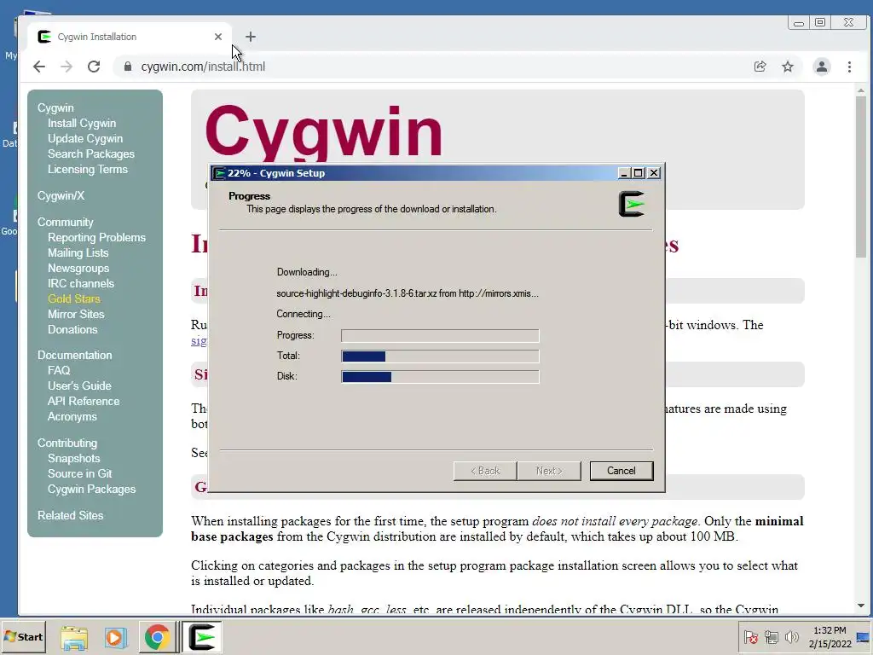Select the Cygwin Installation tab
Screen dimensions: 873x655
130,37
